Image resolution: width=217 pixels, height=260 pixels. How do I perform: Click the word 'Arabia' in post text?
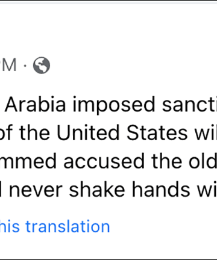point(36,104)
